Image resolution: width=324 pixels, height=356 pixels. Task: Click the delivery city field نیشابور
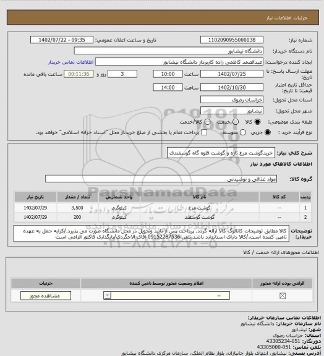(x=232, y=111)
